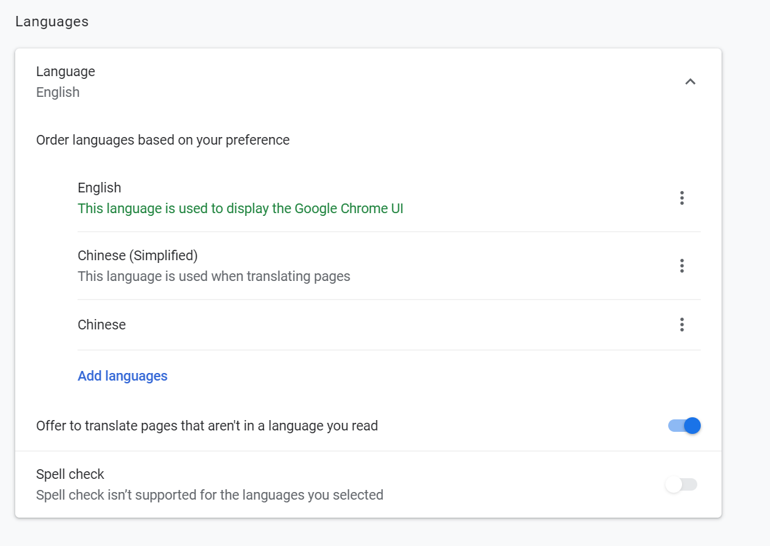
Task: Open three-dot menu for last Chinese entry
Action: (x=682, y=325)
